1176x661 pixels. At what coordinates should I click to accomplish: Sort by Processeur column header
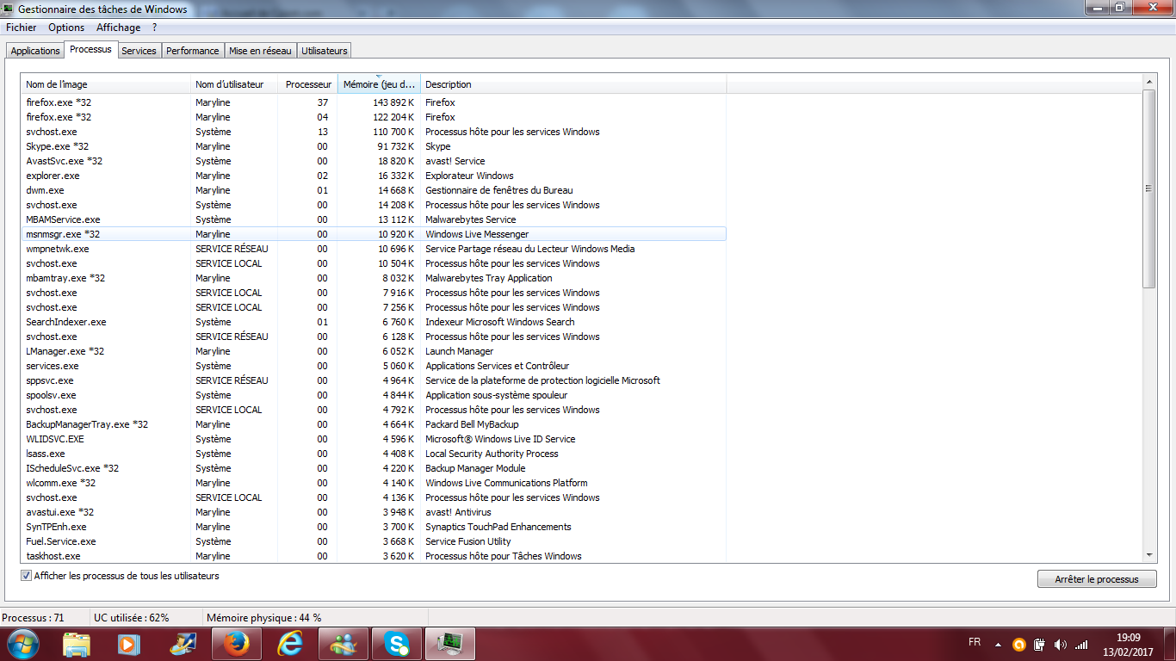(308, 84)
